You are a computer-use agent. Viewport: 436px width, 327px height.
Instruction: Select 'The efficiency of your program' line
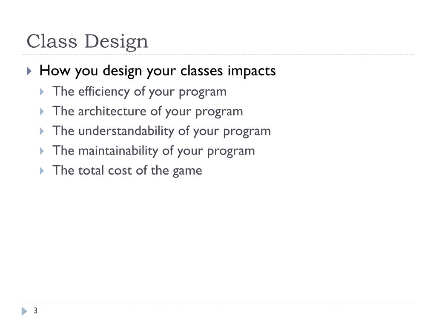[140, 92]
